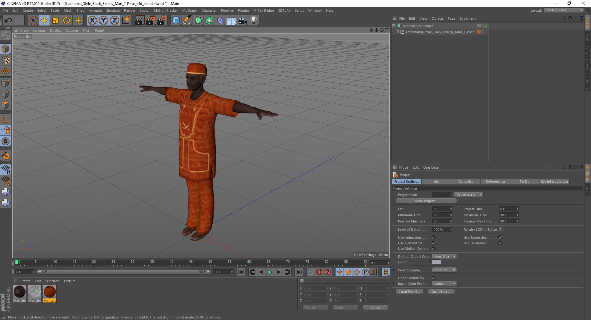
Task: Open the Centimeters unit dropdown
Action: (x=468, y=194)
